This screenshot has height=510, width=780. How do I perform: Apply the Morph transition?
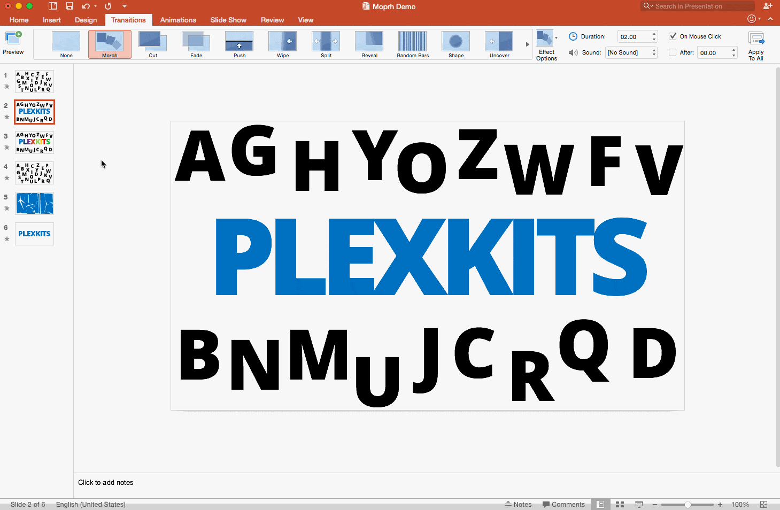tap(110, 44)
